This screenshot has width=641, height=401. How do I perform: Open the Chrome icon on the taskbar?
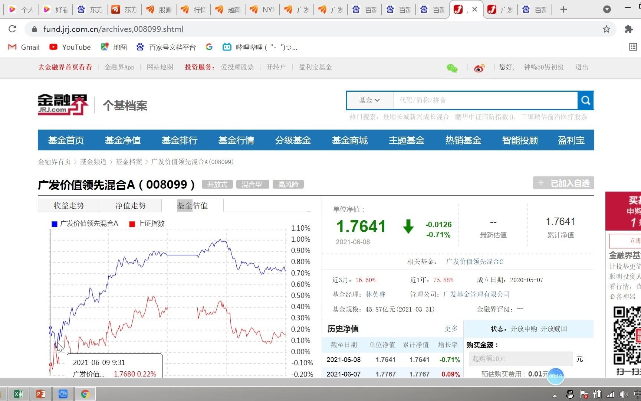[x=85, y=394]
